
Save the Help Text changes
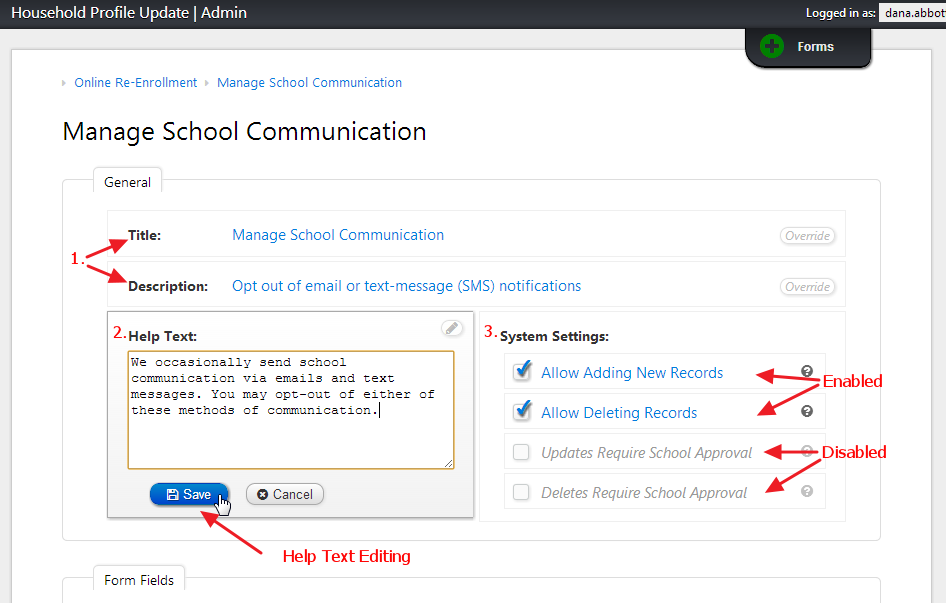pos(189,493)
